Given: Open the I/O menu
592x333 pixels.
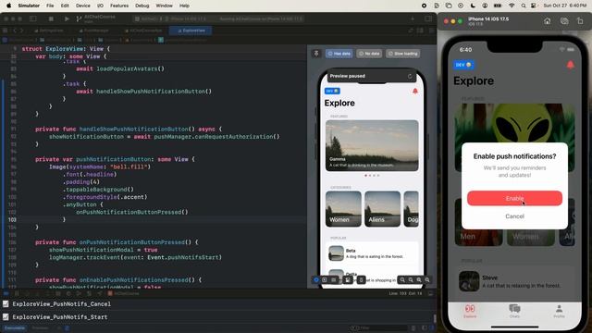Looking at the screenshot, I should (x=100, y=6).
